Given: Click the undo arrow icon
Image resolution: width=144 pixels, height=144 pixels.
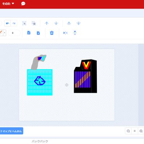Looking at the screenshot, I should click(x=8, y=23).
